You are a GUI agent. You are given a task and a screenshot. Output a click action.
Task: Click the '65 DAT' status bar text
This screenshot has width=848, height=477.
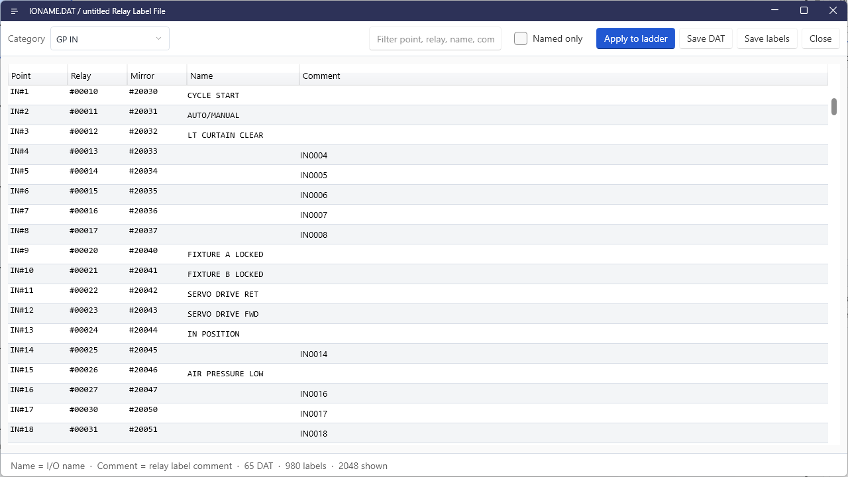tap(258, 466)
